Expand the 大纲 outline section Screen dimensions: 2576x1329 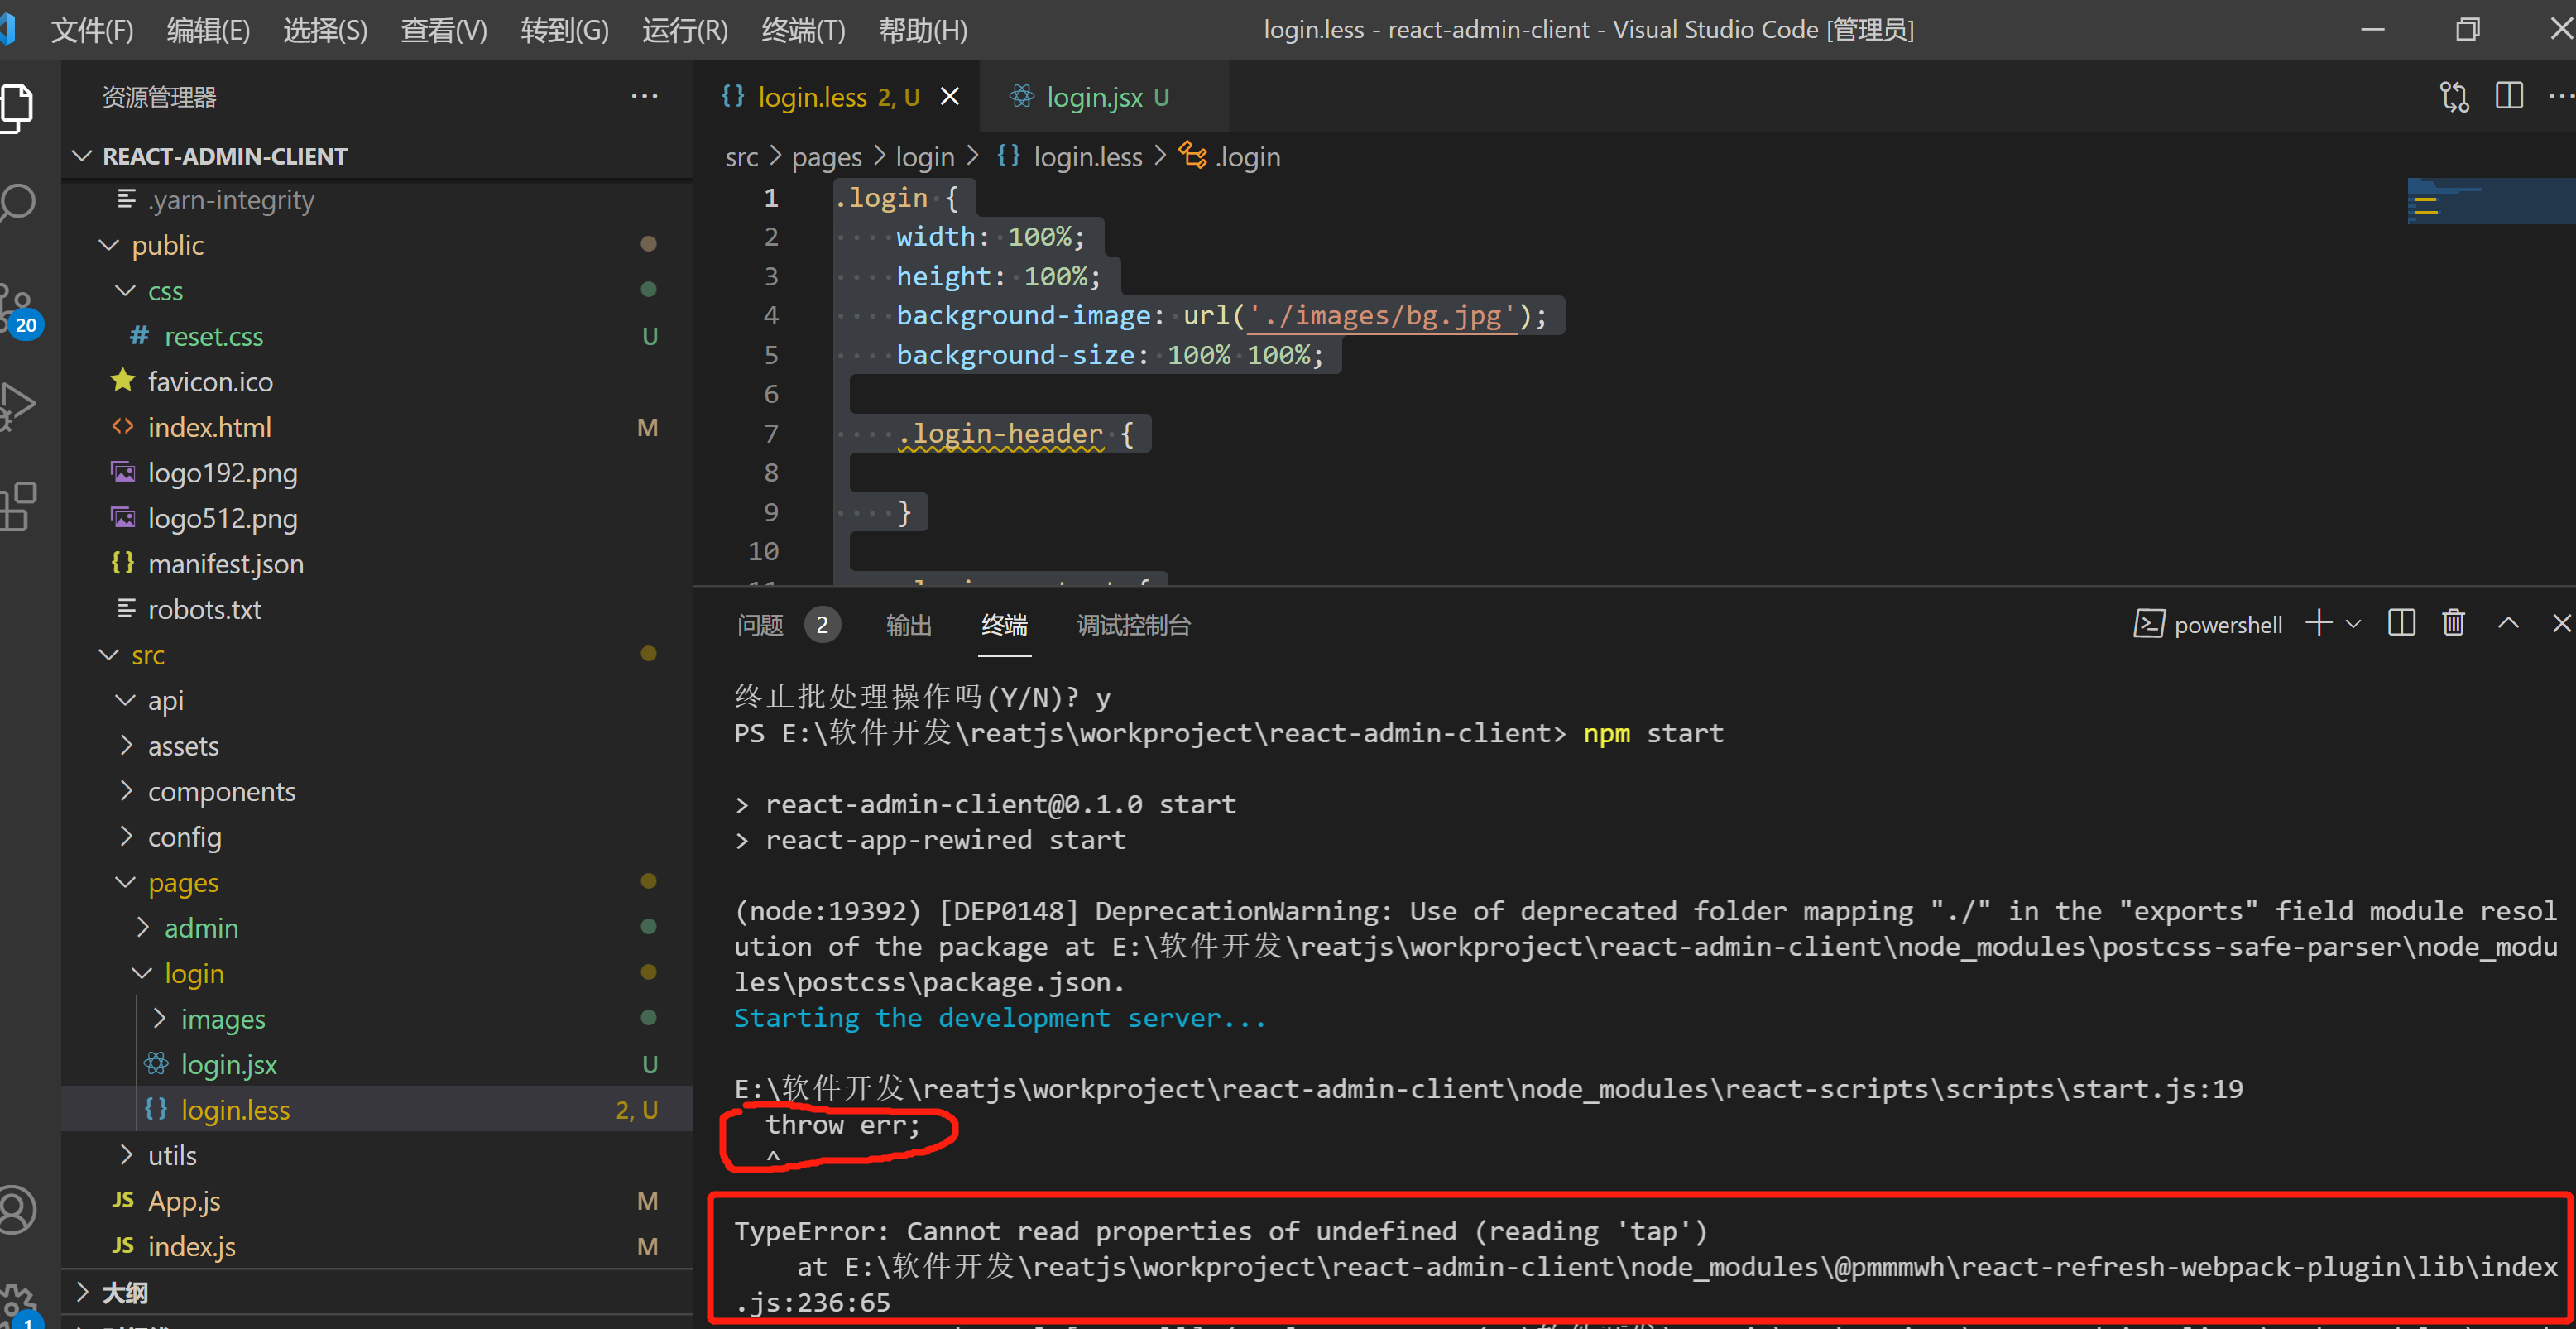pos(125,1292)
